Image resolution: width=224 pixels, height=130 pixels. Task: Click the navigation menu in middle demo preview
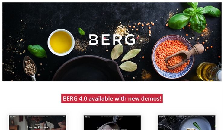pyautogui.click(x=112, y=117)
